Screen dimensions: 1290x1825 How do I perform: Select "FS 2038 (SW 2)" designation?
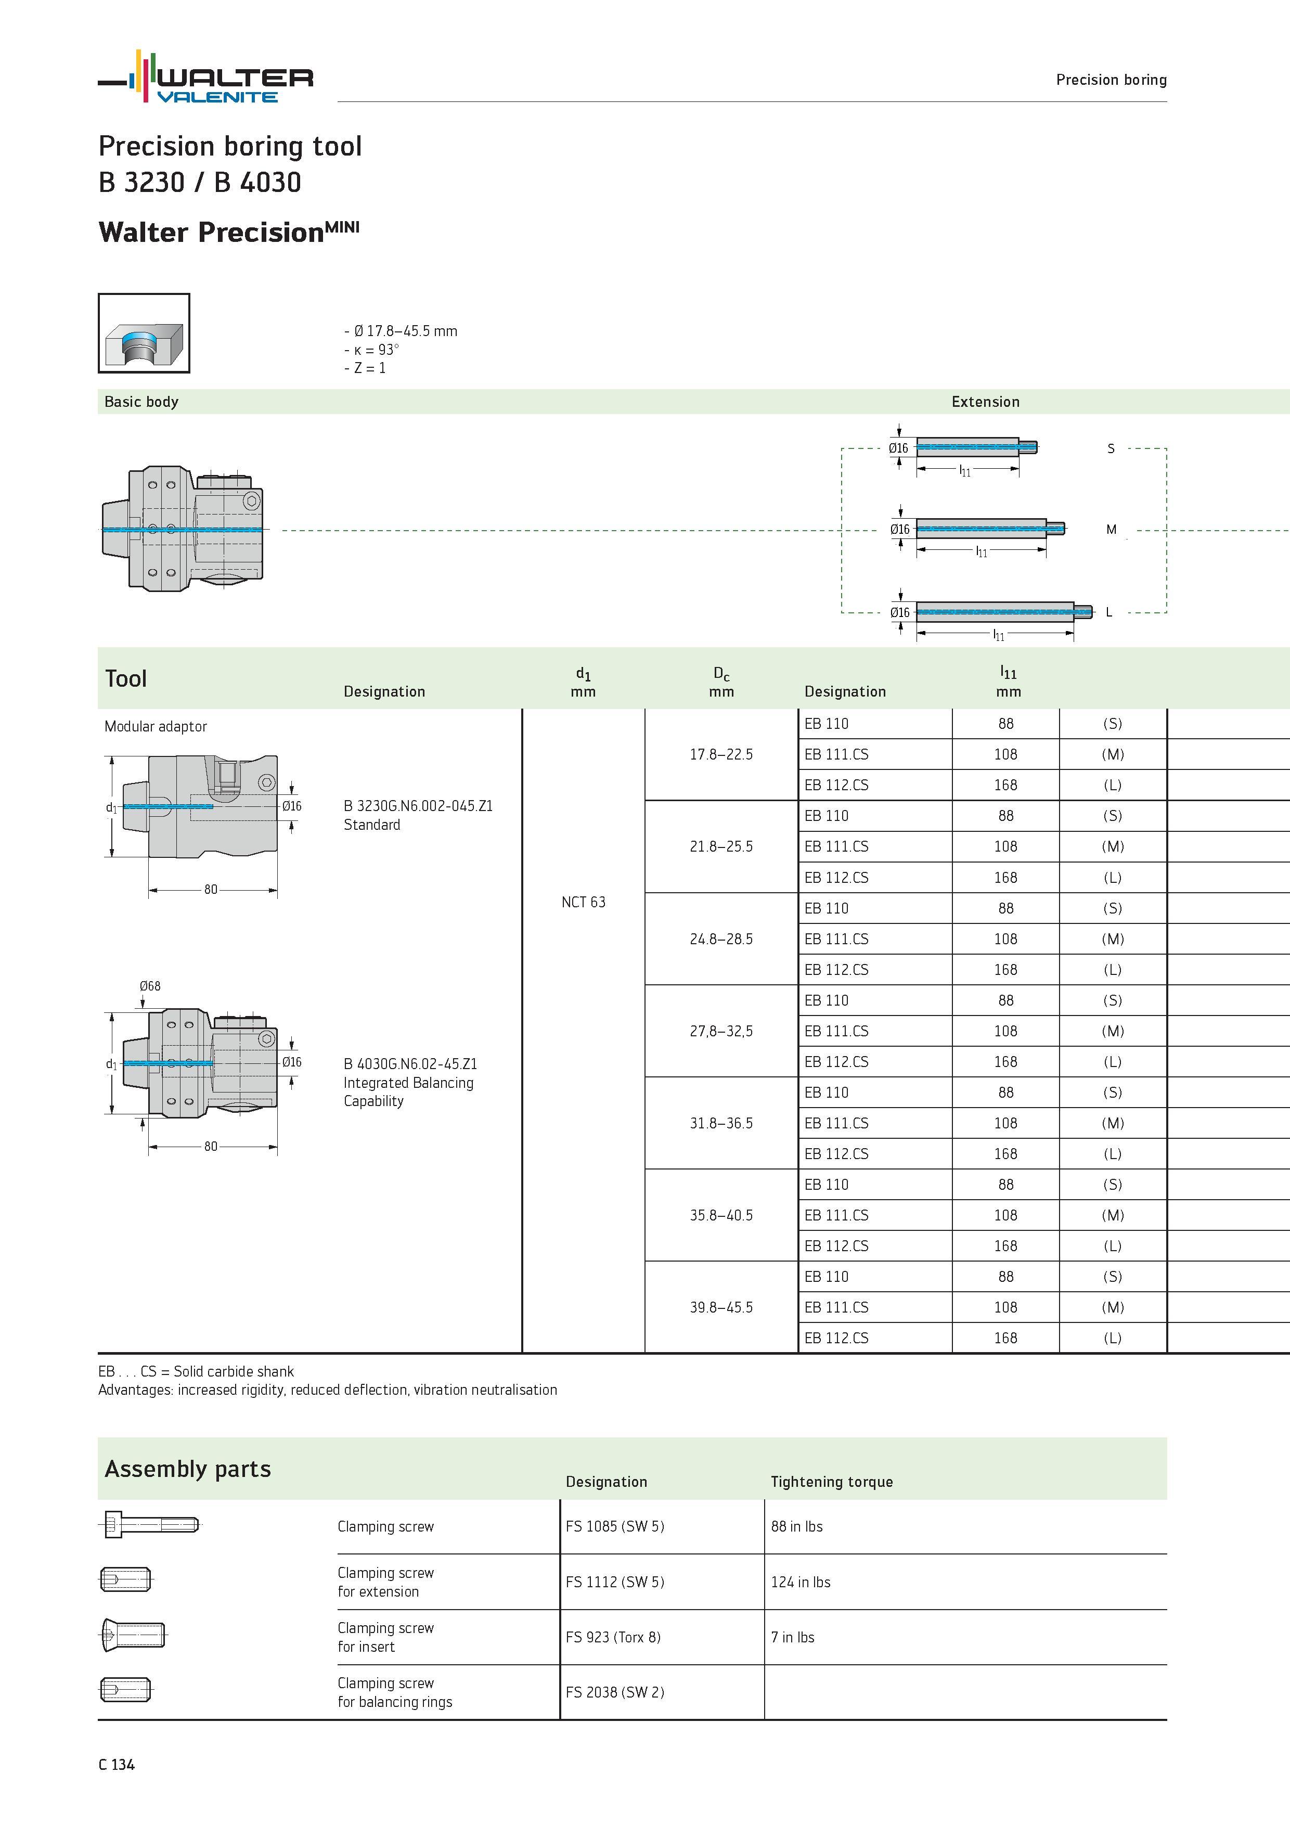click(x=614, y=1692)
